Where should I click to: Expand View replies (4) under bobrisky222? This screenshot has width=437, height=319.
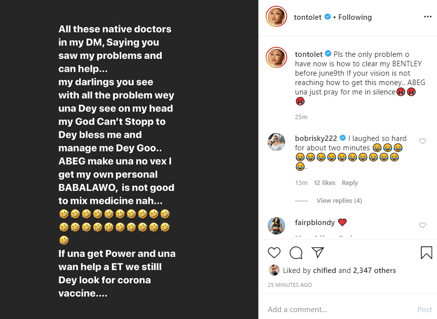pyautogui.click(x=339, y=201)
